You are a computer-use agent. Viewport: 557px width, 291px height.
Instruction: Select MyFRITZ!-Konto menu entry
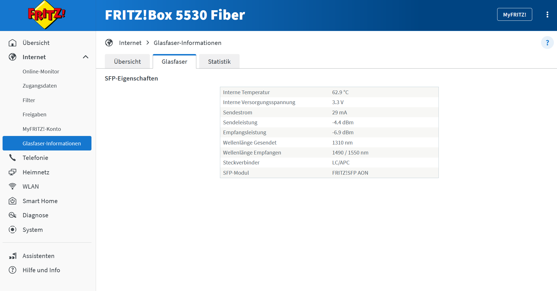point(42,129)
